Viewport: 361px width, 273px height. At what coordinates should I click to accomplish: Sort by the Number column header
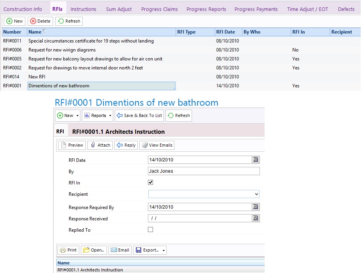14,32
